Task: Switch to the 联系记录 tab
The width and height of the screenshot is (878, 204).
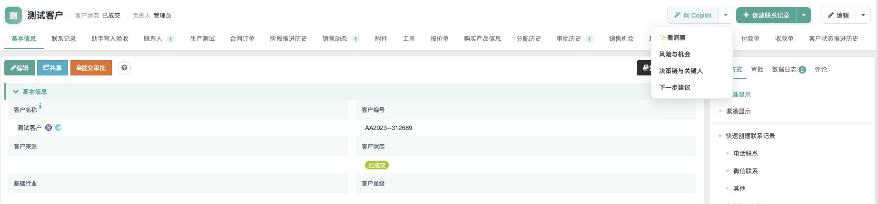Action: click(x=64, y=38)
